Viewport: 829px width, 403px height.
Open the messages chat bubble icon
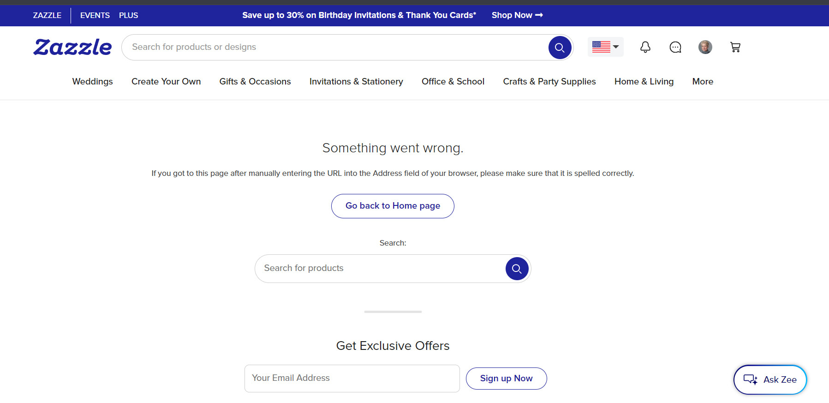tap(675, 47)
